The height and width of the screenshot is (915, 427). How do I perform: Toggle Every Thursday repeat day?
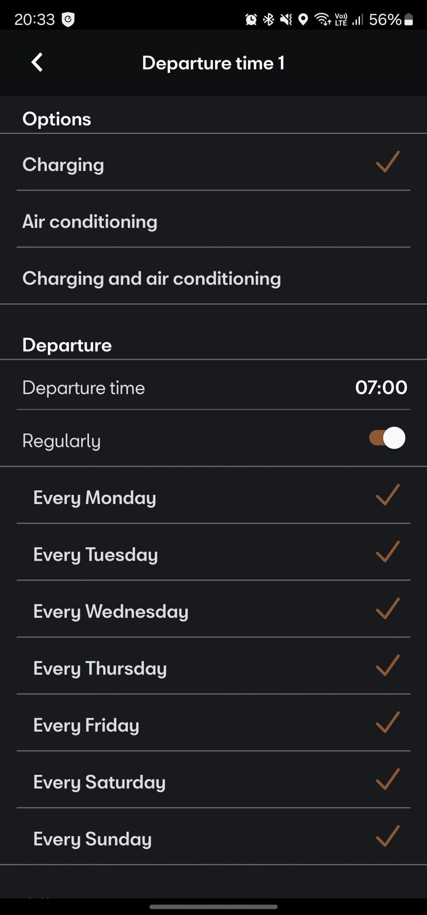(x=213, y=668)
